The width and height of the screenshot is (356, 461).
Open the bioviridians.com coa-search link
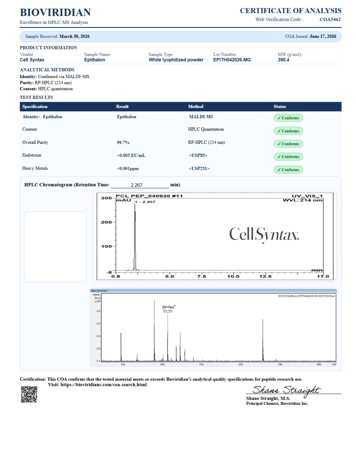point(103,385)
